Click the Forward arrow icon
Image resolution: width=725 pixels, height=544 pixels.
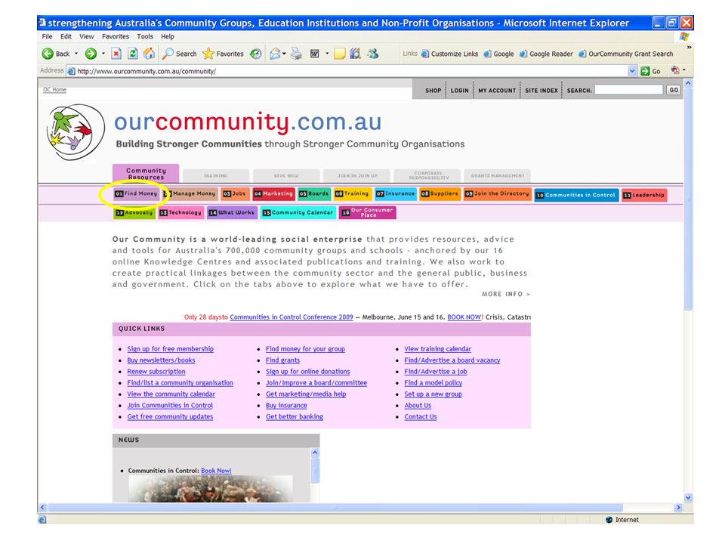point(91,54)
